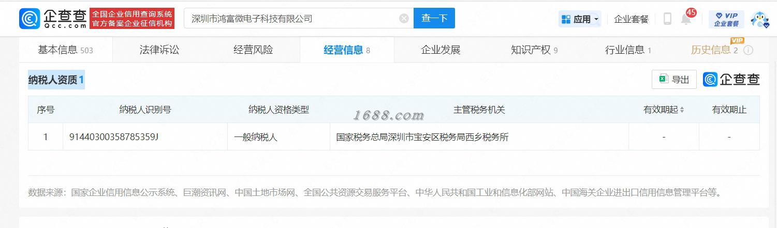Switch to the 法律诉讼 tab
The height and width of the screenshot is (228, 777).
(x=159, y=50)
